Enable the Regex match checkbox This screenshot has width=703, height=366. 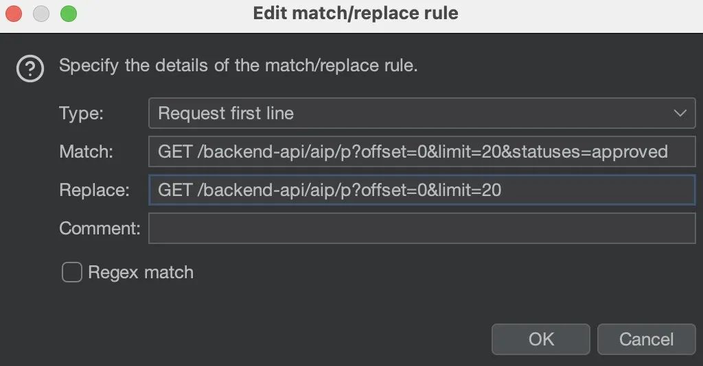point(71,272)
